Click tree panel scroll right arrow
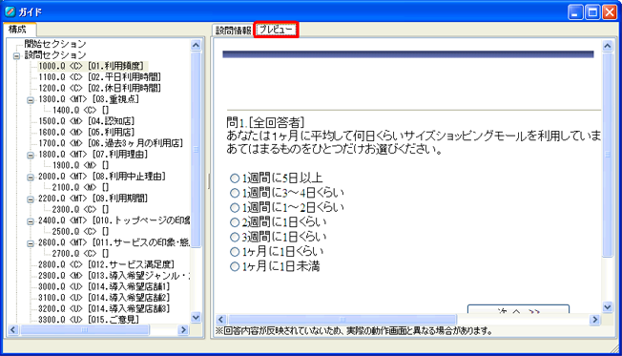622x356 pixels. [183, 330]
